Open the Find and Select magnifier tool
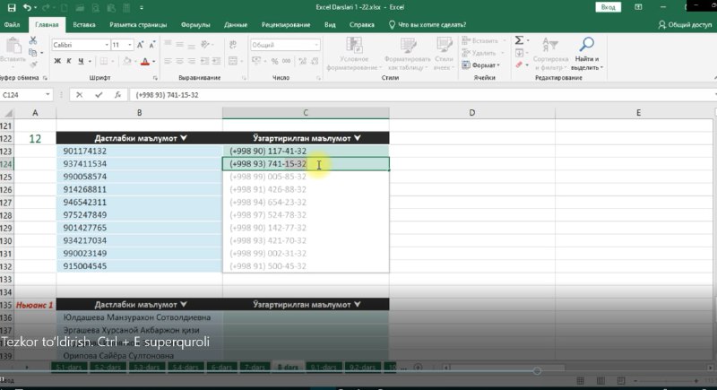 click(x=587, y=54)
